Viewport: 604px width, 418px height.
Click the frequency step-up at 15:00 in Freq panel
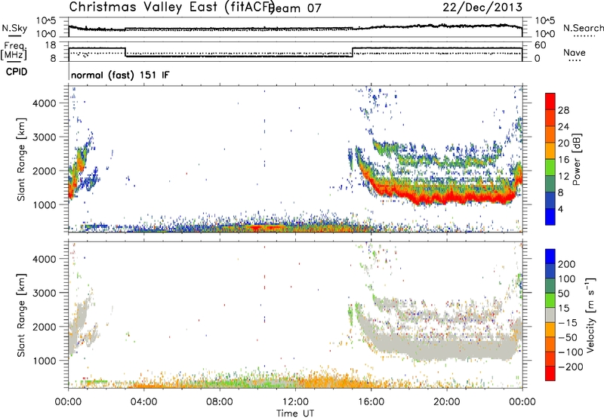353,52
